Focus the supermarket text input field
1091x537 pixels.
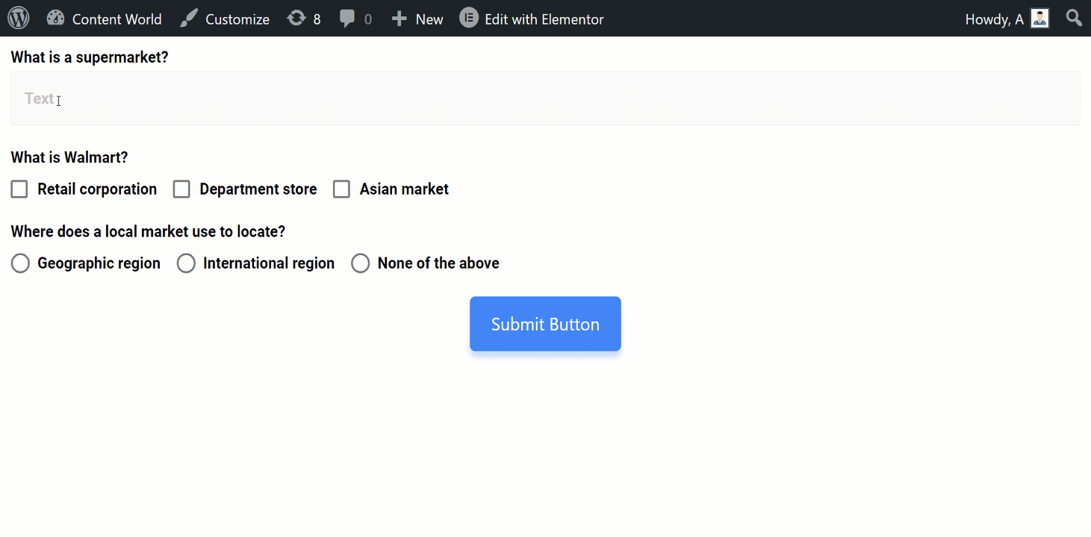coord(545,98)
